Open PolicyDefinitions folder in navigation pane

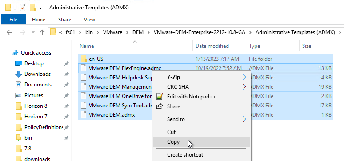coord(40,127)
